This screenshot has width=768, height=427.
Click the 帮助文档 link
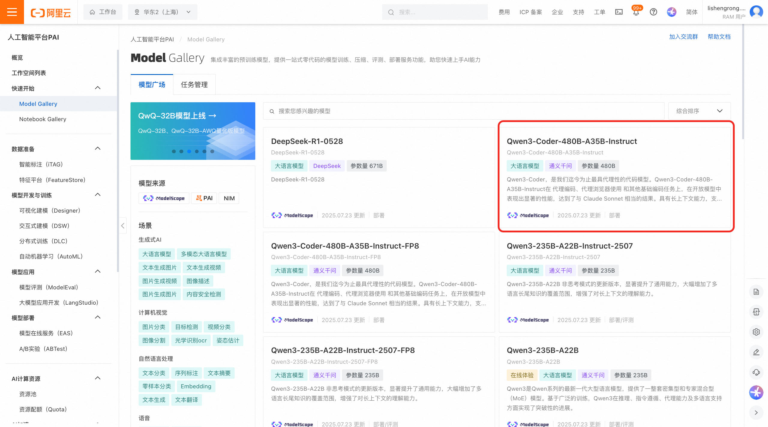point(719,37)
